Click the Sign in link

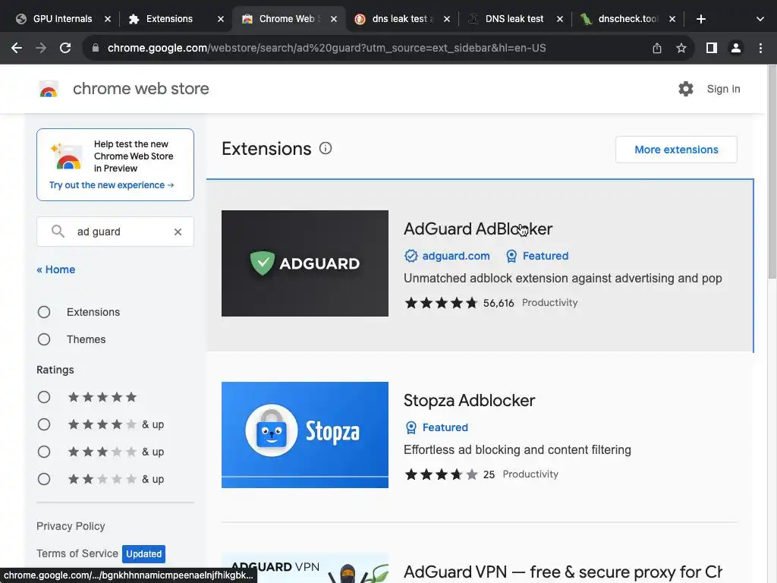click(723, 89)
